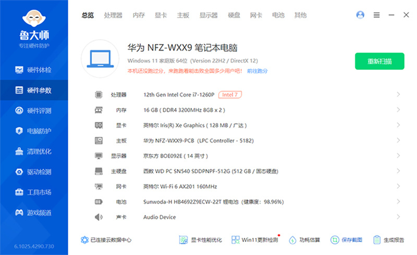Follow the 前往跑分 link
The width and height of the screenshot is (417, 255).
coord(257,71)
